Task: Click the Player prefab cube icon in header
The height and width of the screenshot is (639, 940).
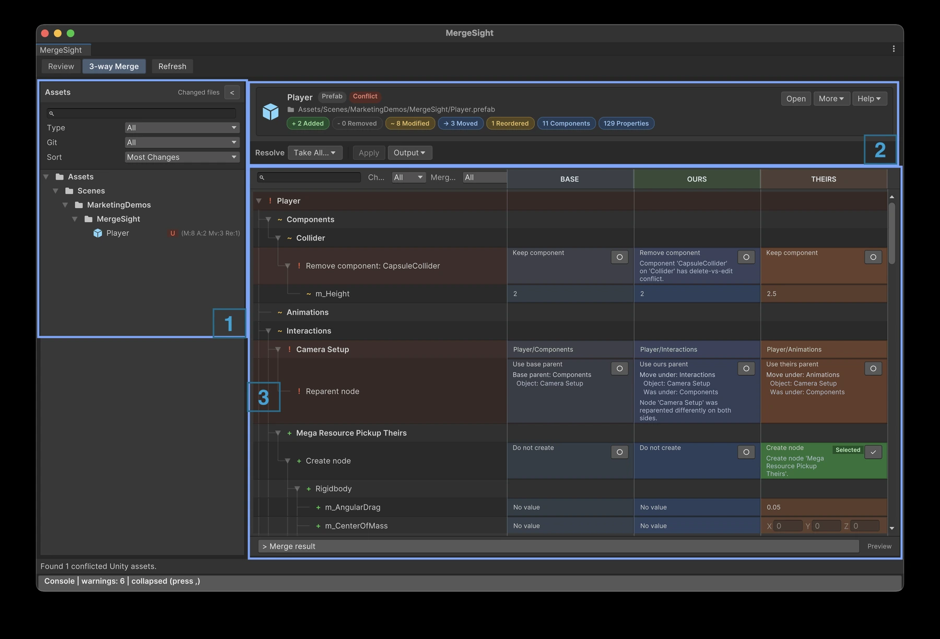Action: click(271, 111)
